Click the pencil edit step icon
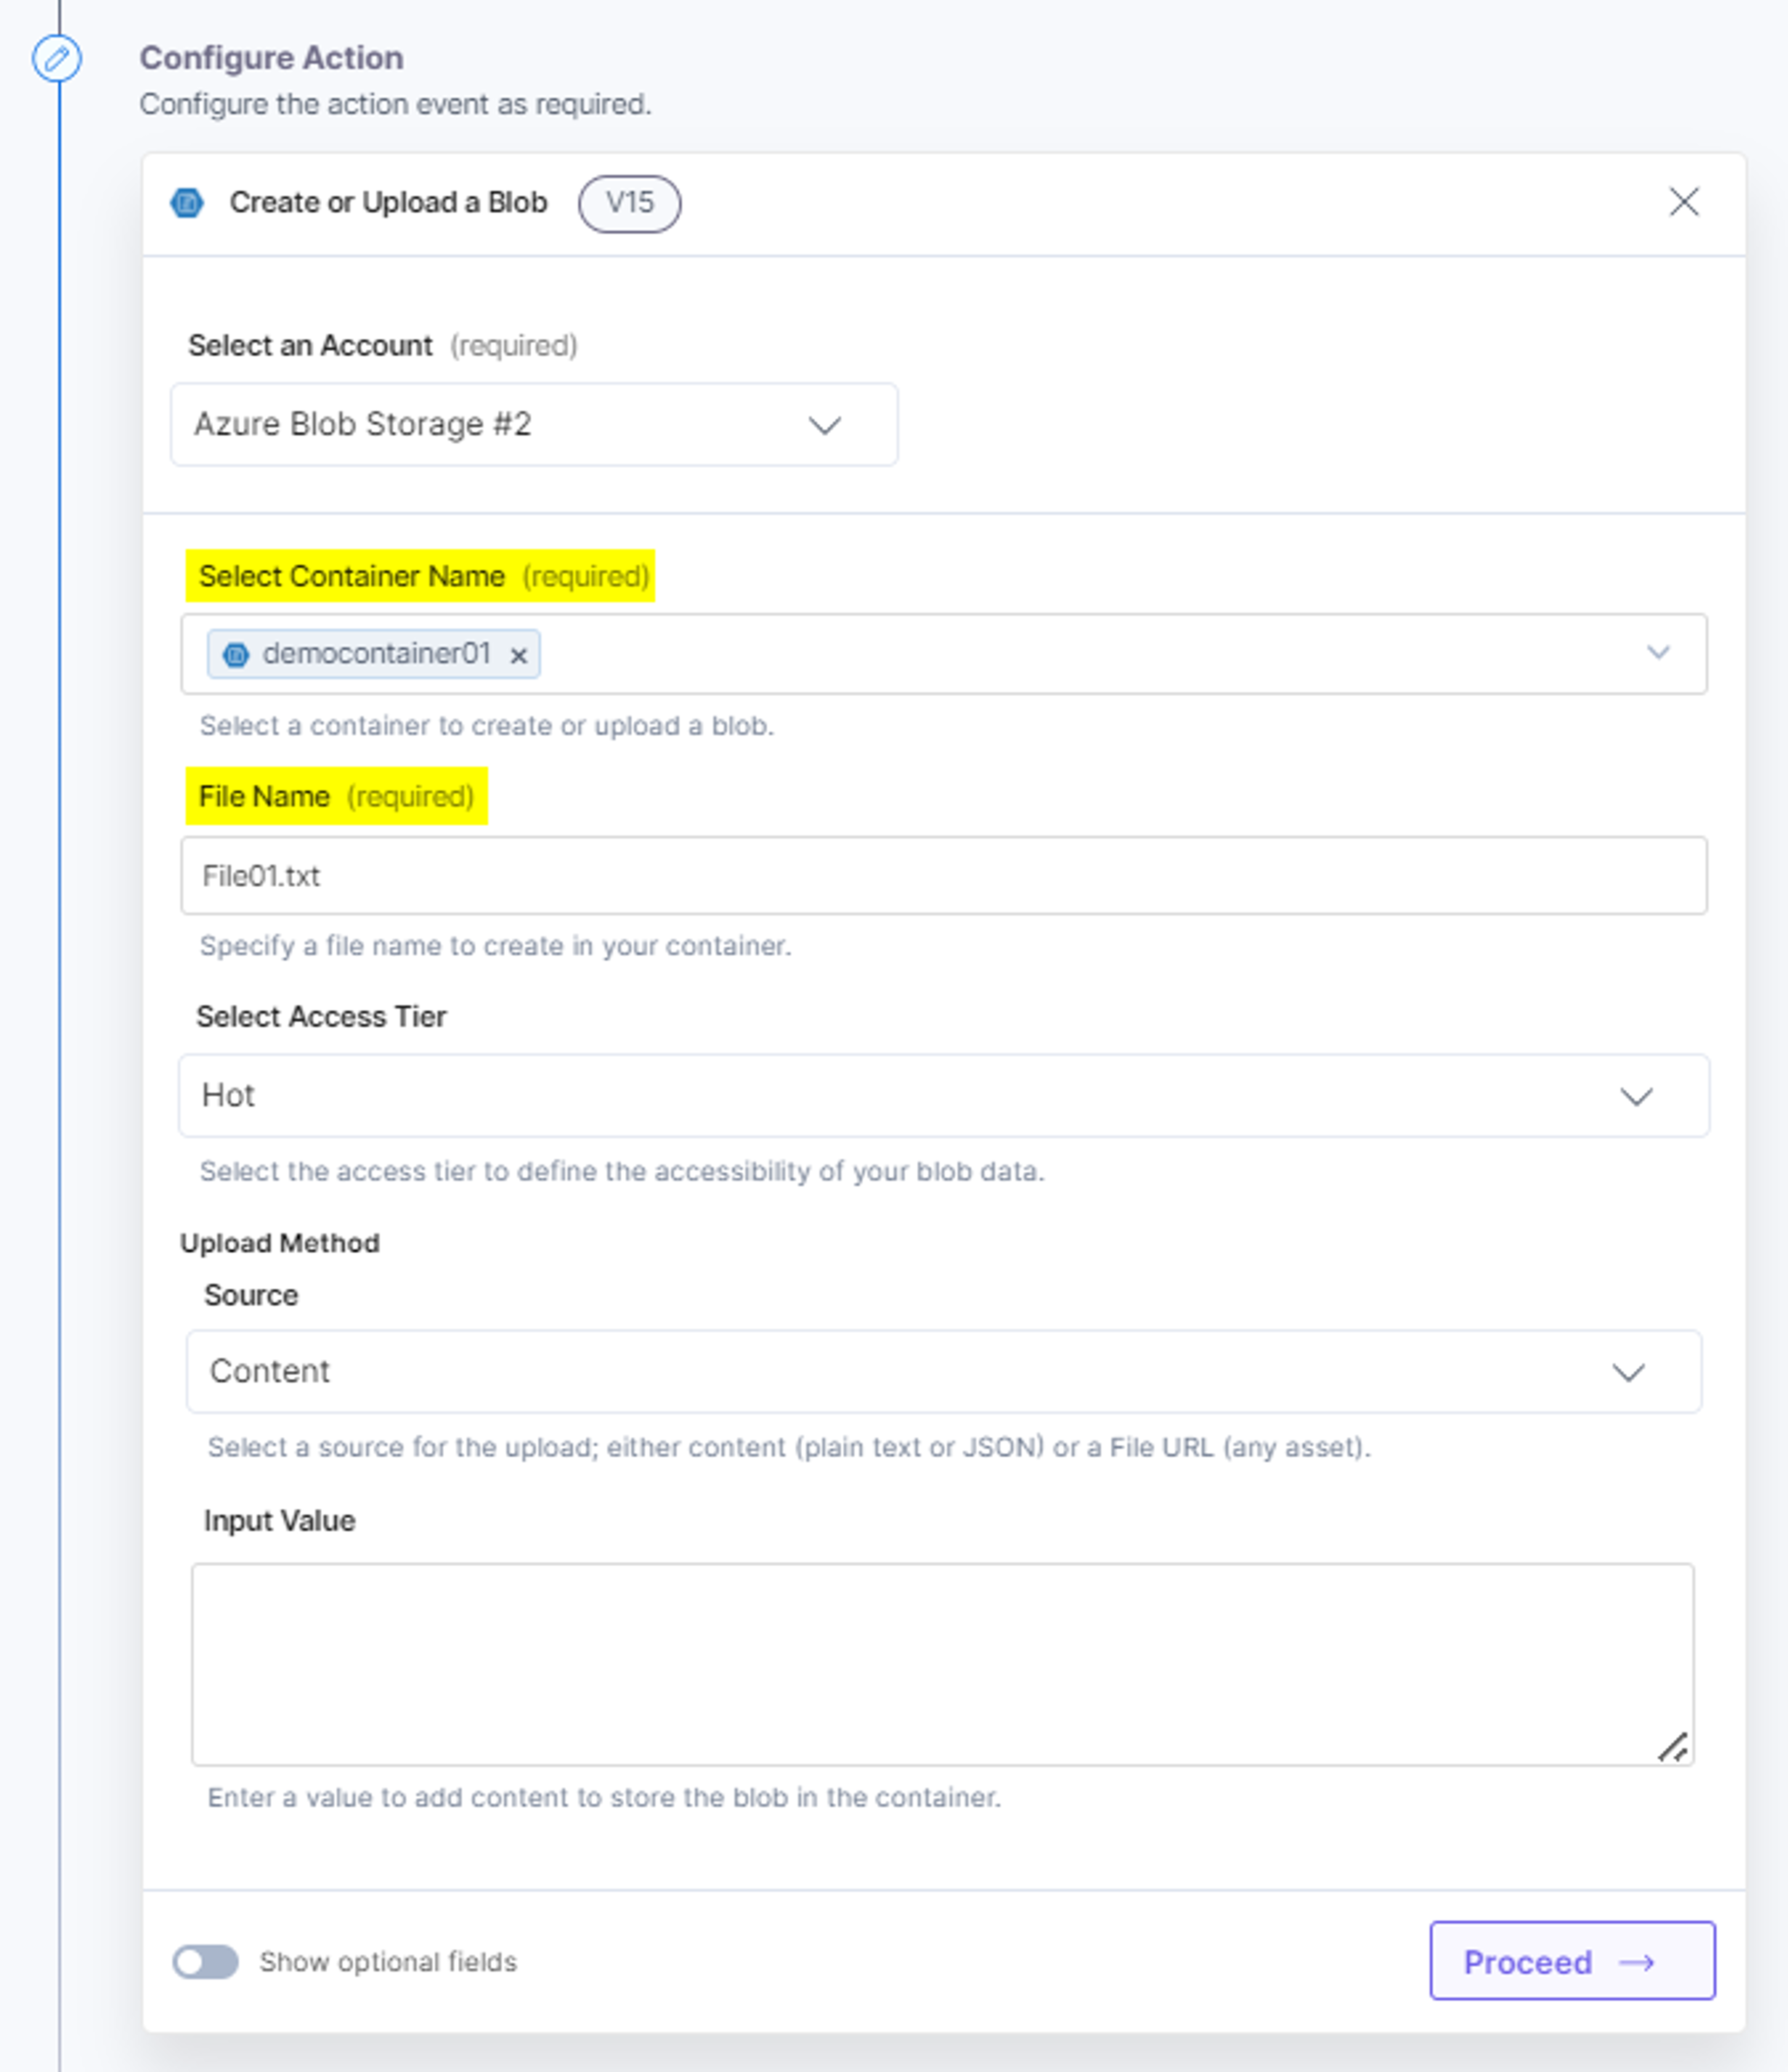 pos(57,58)
